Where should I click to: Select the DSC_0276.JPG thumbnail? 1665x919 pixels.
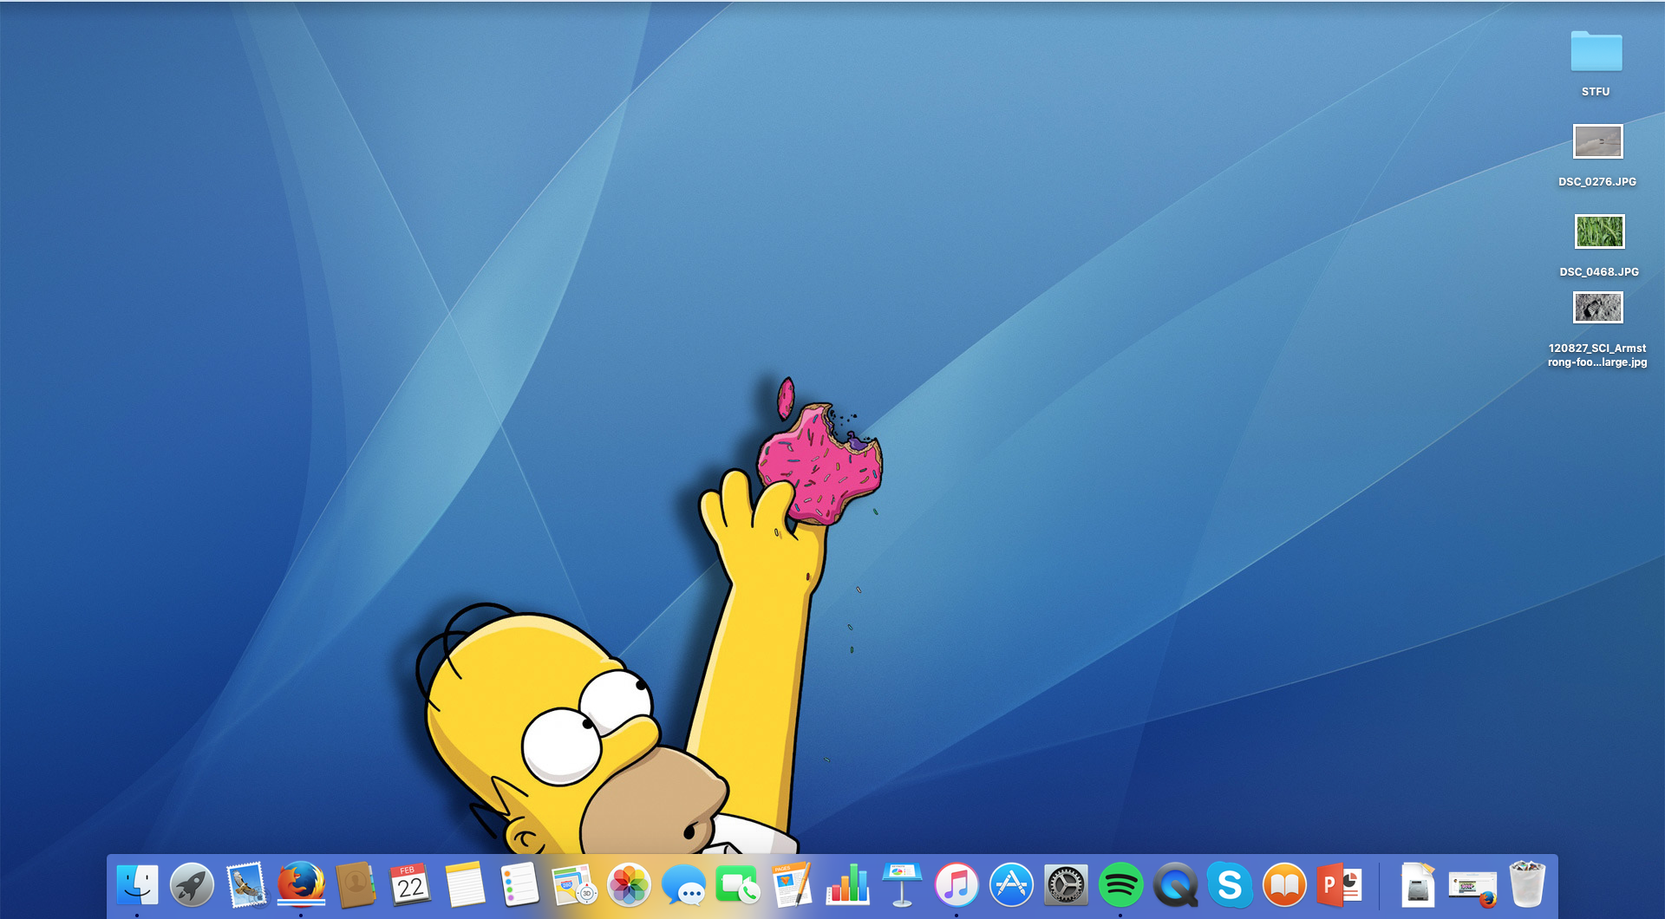(1597, 141)
